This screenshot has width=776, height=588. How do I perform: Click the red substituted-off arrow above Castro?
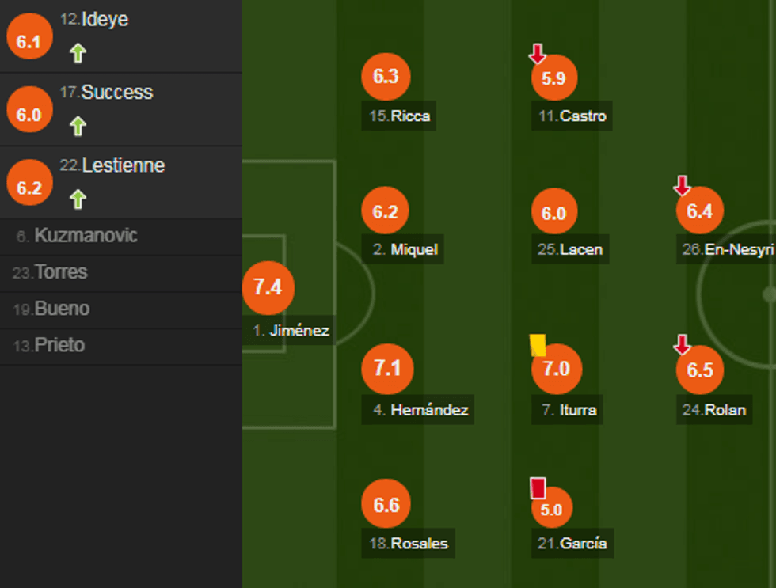pyautogui.click(x=538, y=54)
